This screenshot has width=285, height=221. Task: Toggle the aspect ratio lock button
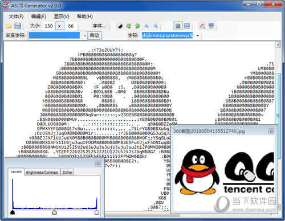point(59,26)
